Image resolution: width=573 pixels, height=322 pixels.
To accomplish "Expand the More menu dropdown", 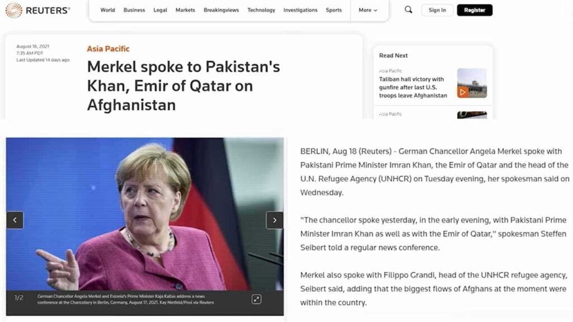I will [x=368, y=10].
